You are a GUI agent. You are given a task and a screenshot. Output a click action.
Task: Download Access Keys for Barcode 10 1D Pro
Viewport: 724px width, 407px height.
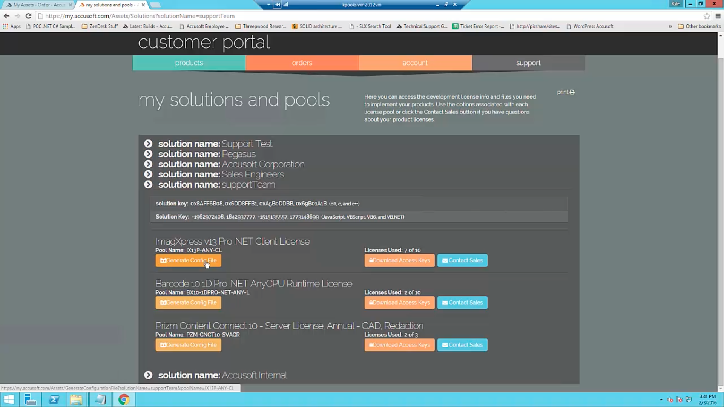(399, 303)
